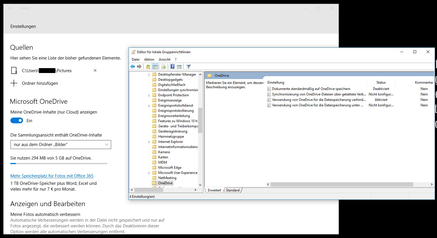Click the Export list toolbar icon
Viewport: 437px width, 238px height.
click(164, 67)
